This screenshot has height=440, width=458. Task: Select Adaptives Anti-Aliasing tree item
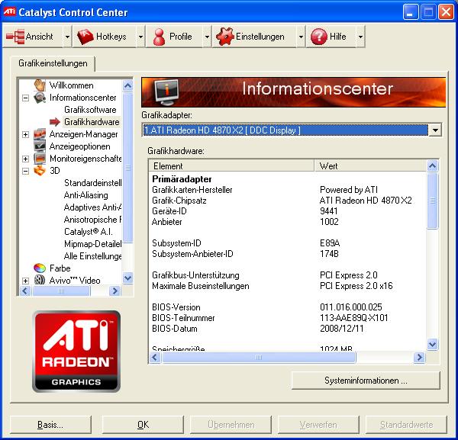click(92, 207)
